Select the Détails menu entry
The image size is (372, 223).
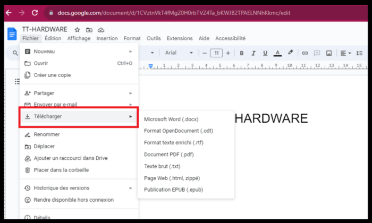coord(79,217)
